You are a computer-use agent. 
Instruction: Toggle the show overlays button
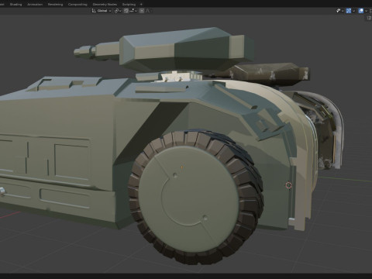(360, 11)
